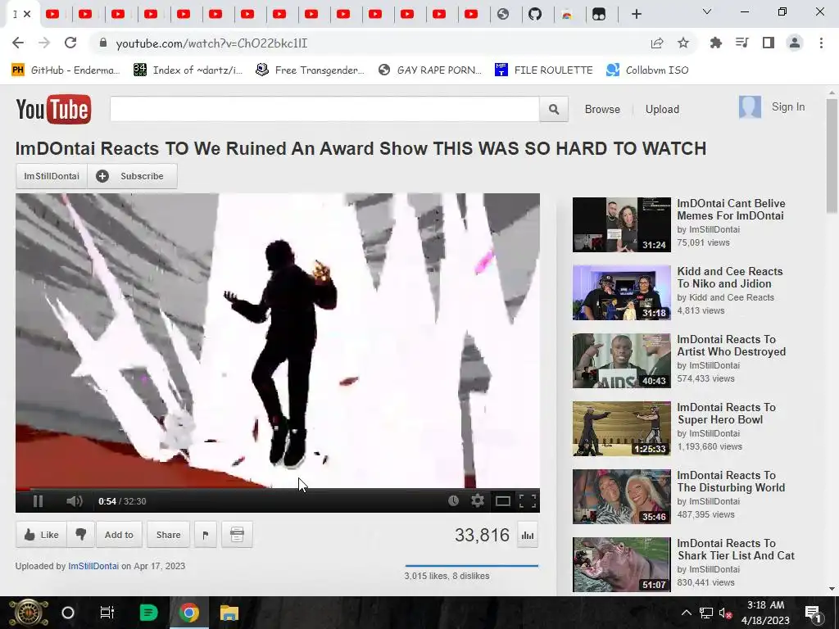Show video statistics chart

pos(528,536)
